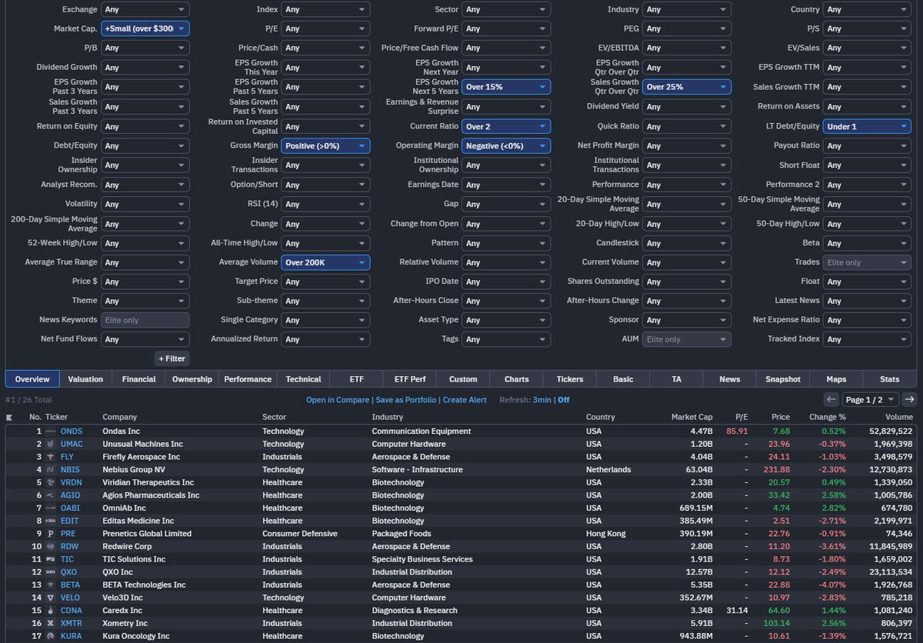
Task: Open the Average Volume filter dropdown
Action: (x=325, y=262)
